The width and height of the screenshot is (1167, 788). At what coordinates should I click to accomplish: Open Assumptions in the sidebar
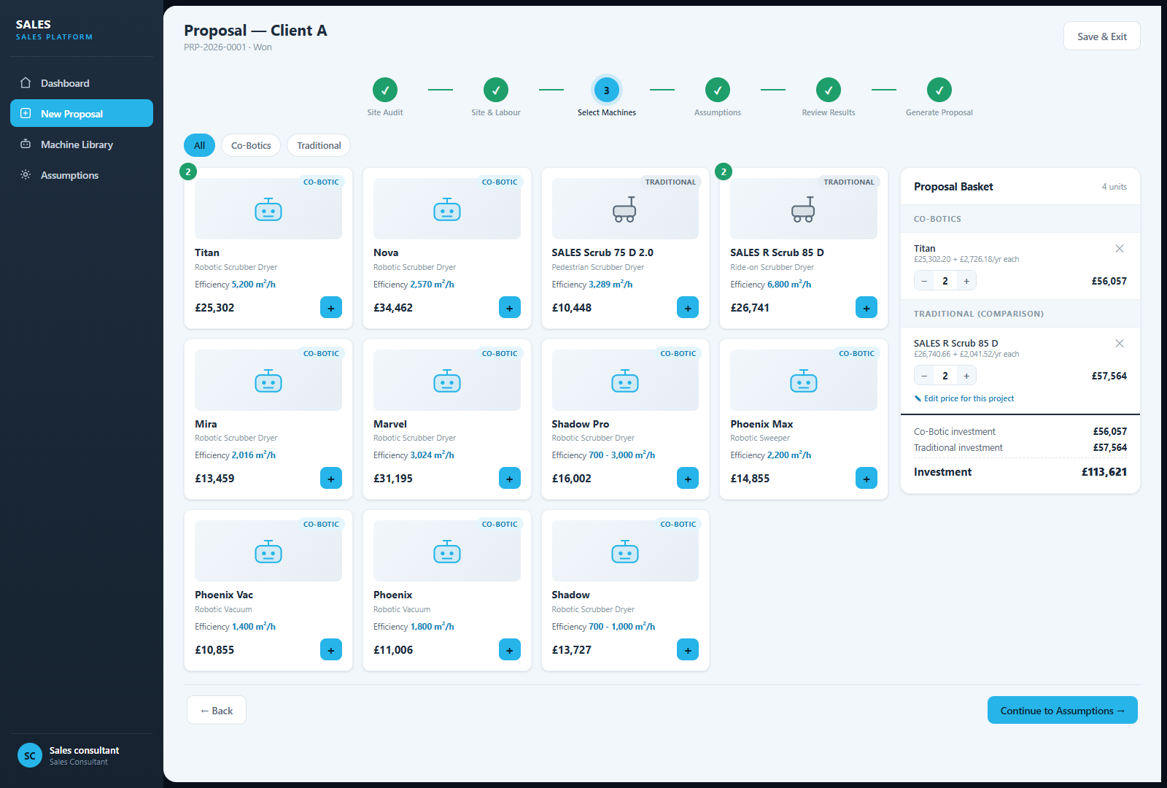82,175
